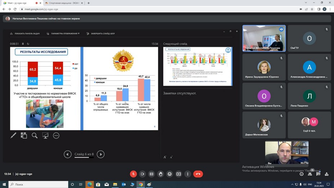Unmute the microphone in Meet controls
The width and height of the screenshot is (334, 188).
(133, 174)
